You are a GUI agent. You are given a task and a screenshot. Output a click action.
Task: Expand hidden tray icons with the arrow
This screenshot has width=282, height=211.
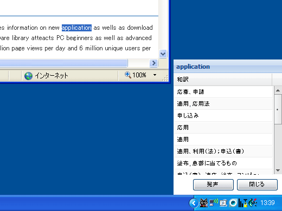[194, 203]
